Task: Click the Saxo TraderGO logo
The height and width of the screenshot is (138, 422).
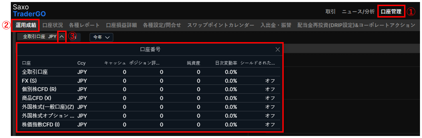Action: tap(29, 10)
